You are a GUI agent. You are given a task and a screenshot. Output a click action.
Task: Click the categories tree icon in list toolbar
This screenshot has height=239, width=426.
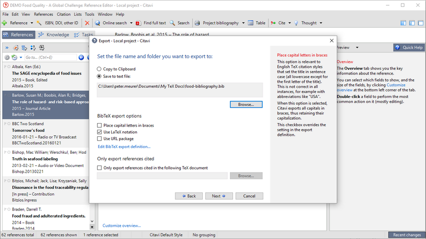pyautogui.click(x=25, y=48)
